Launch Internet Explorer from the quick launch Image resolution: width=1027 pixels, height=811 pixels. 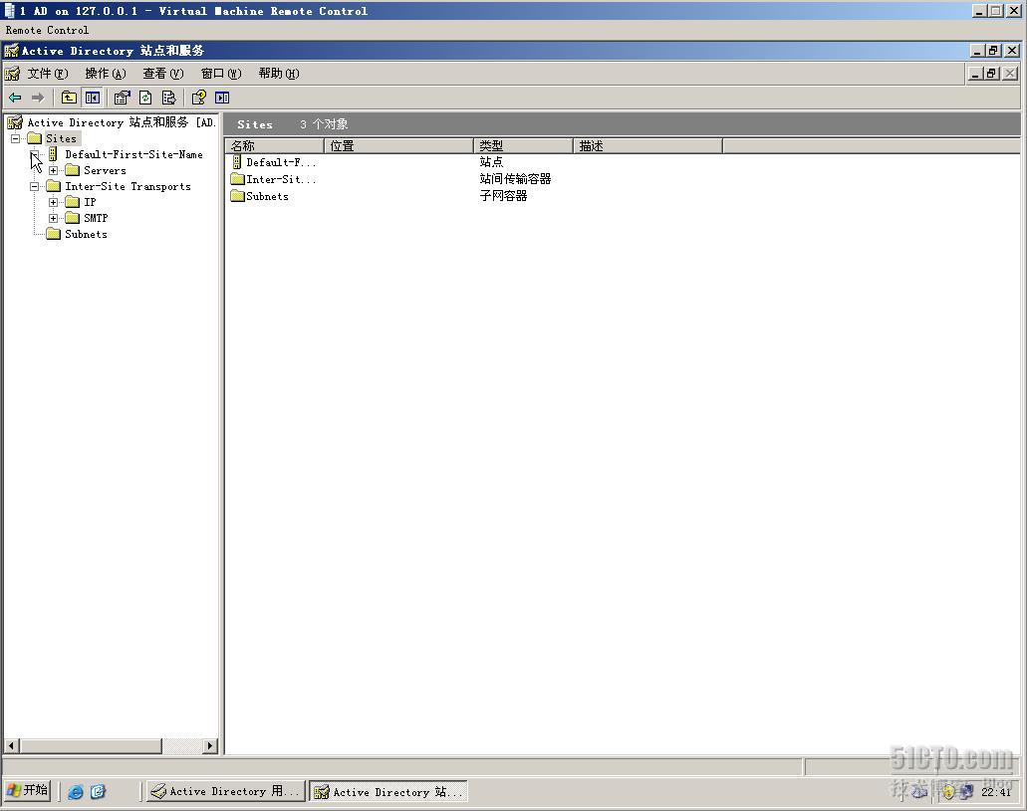(76, 791)
